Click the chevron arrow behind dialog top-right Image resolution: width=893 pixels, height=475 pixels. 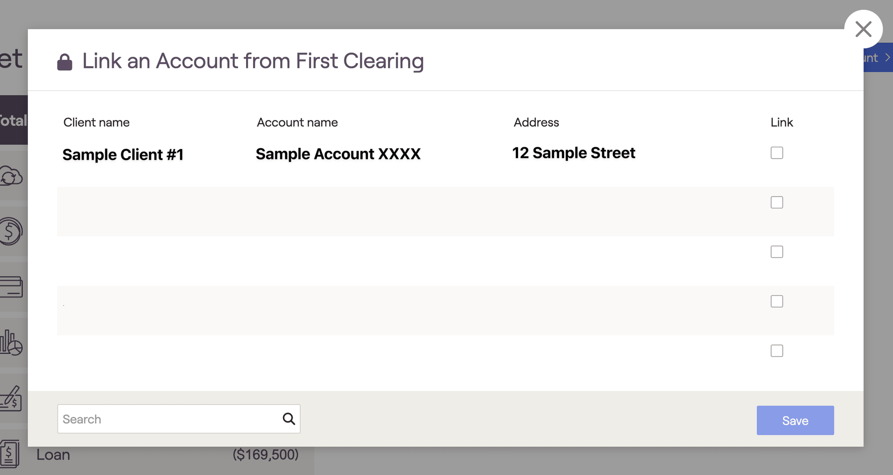coord(887,58)
